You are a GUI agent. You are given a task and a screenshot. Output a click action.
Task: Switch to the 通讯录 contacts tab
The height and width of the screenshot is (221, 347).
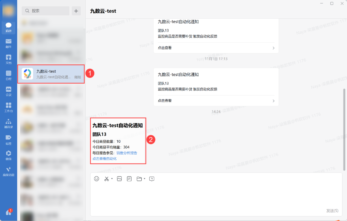pos(8,123)
